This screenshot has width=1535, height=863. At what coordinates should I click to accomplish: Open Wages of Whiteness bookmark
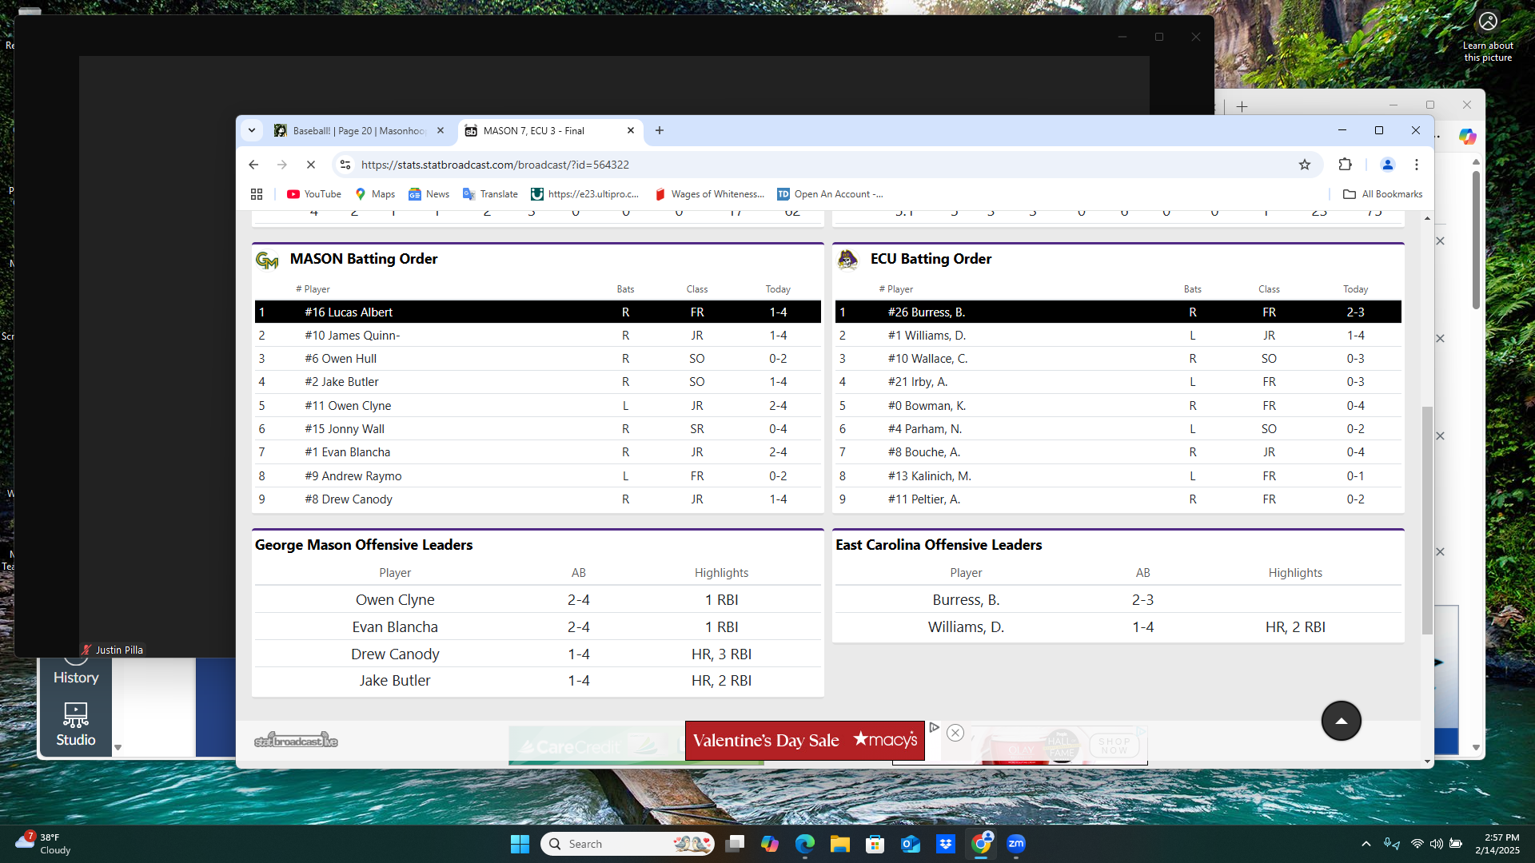709,194
